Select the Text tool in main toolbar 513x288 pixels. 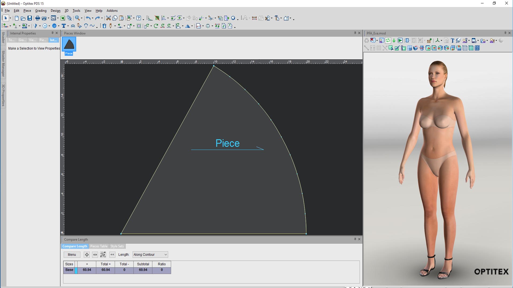click(64, 26)
